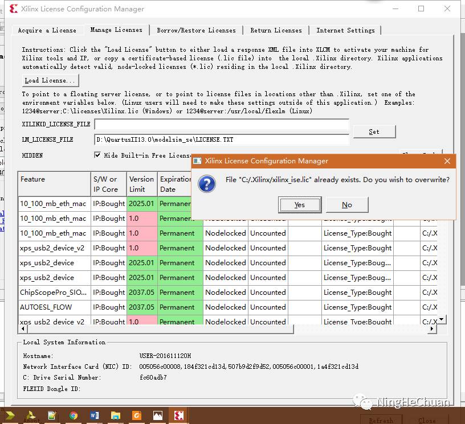Select the Return Licenses tab

(x=276, y=30)
